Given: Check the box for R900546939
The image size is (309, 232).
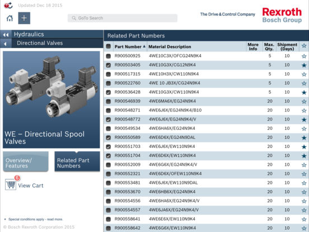Looking at the screenshot, I should (109, 101).
